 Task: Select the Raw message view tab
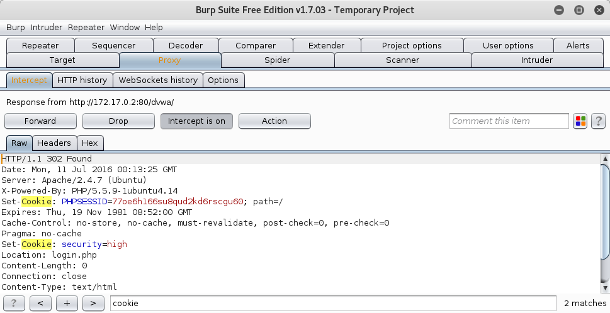[x=20, y=143]
